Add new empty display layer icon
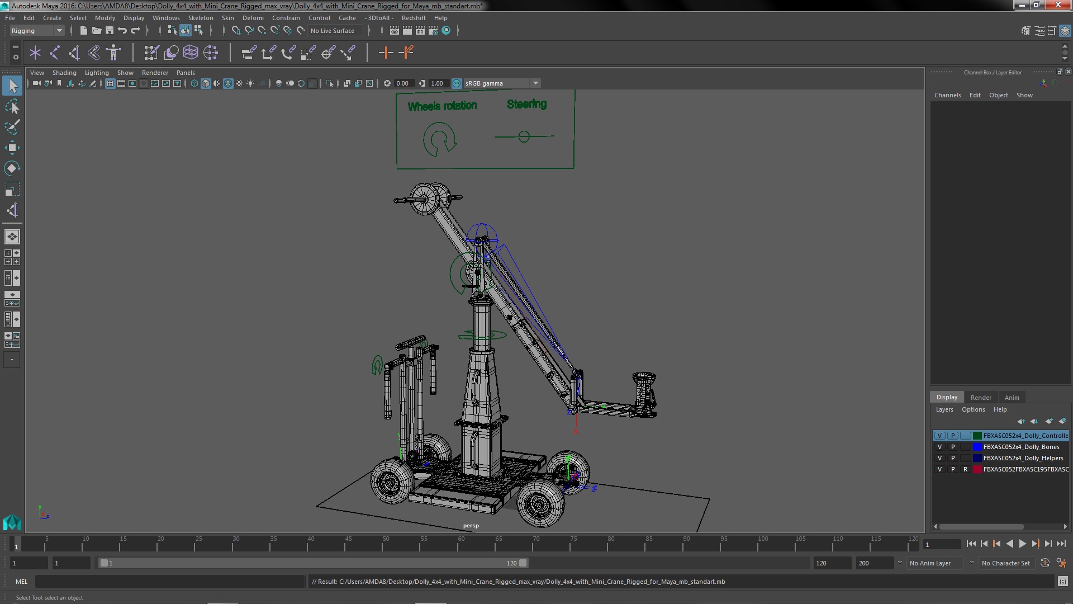The height and width of the screenshot is (604, 1073). (1049, 421)
